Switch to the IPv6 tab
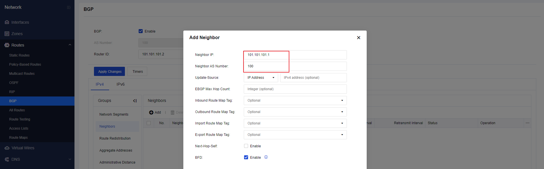 (121, 84)
